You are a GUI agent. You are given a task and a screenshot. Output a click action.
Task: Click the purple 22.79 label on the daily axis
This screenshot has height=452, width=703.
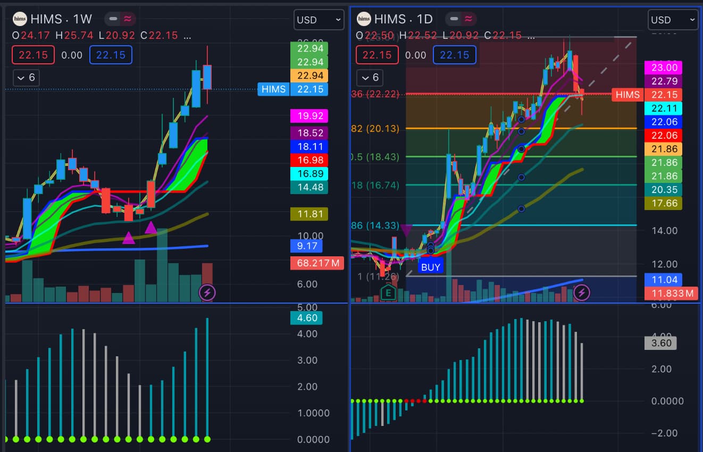(x=662, y=81)
